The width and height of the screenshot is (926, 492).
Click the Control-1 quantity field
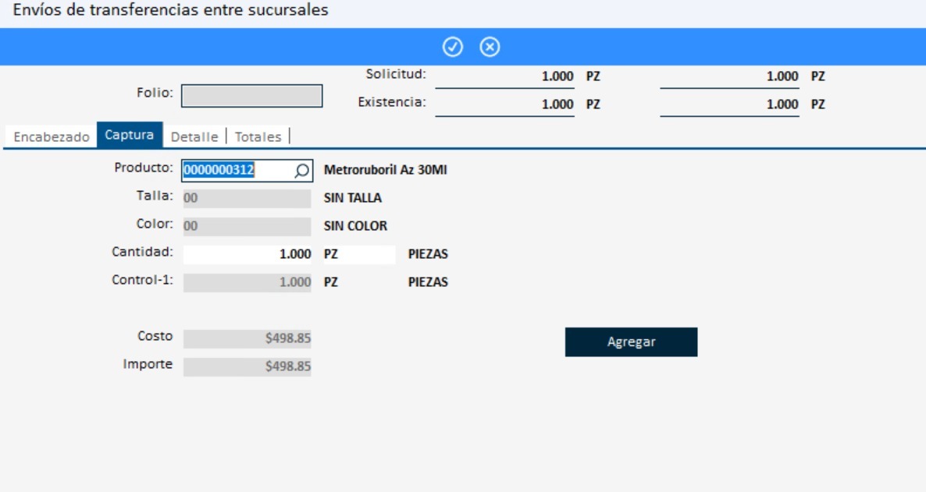pyautogui.click(x=247, y=282)
